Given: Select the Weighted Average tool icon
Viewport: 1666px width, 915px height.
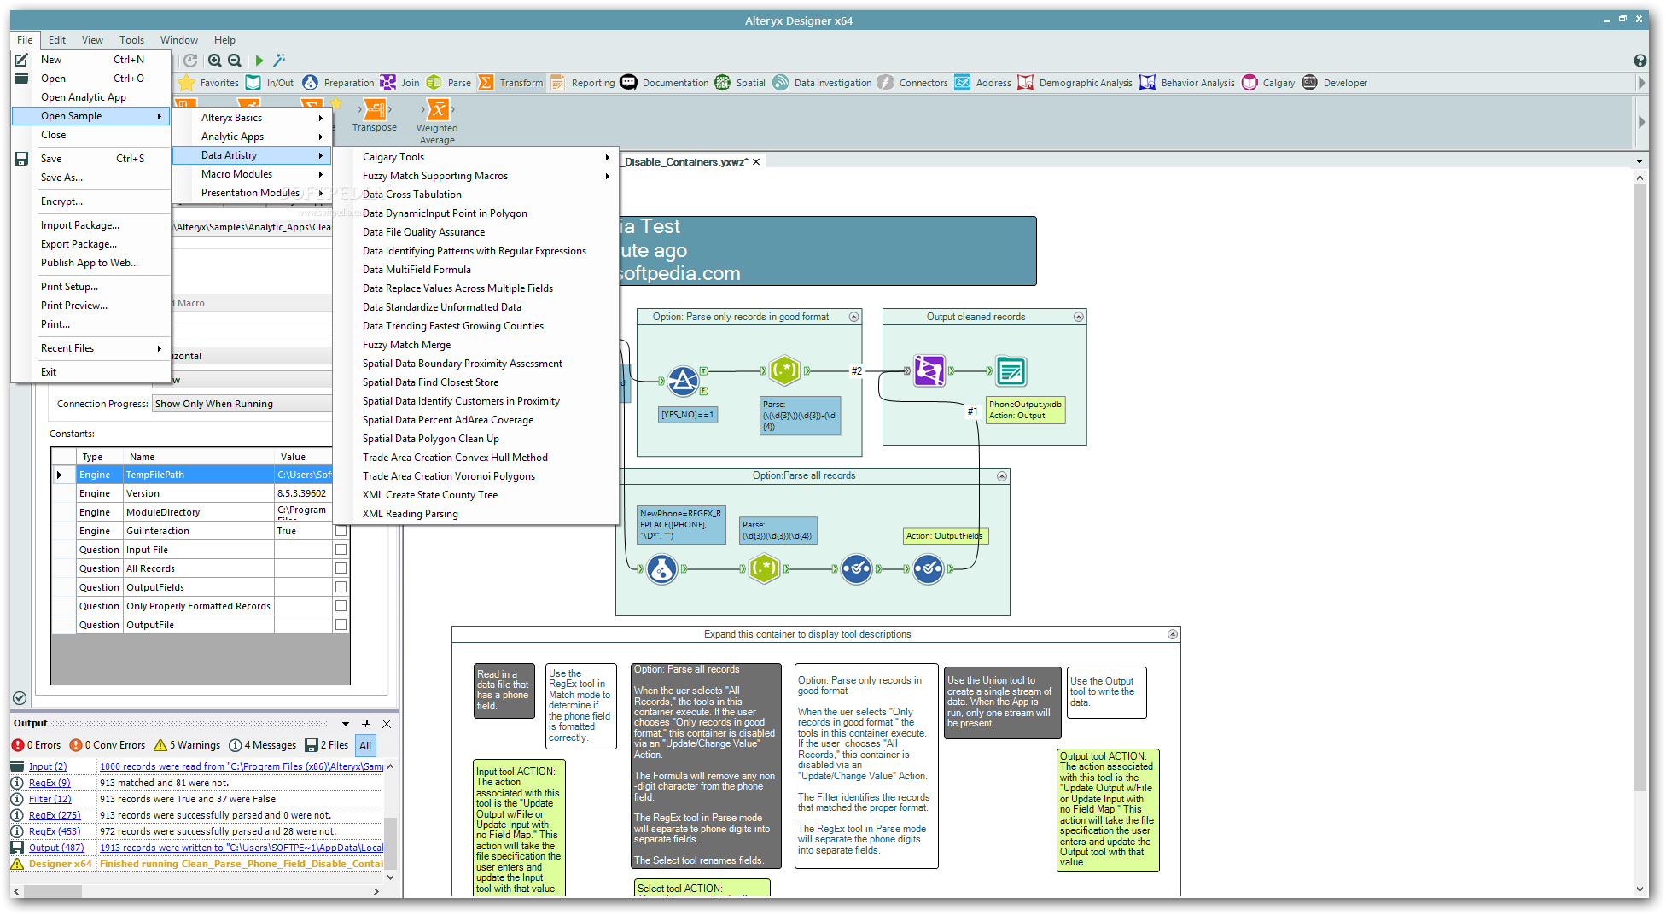Looking at the screenshot, I should coord(437,109).
